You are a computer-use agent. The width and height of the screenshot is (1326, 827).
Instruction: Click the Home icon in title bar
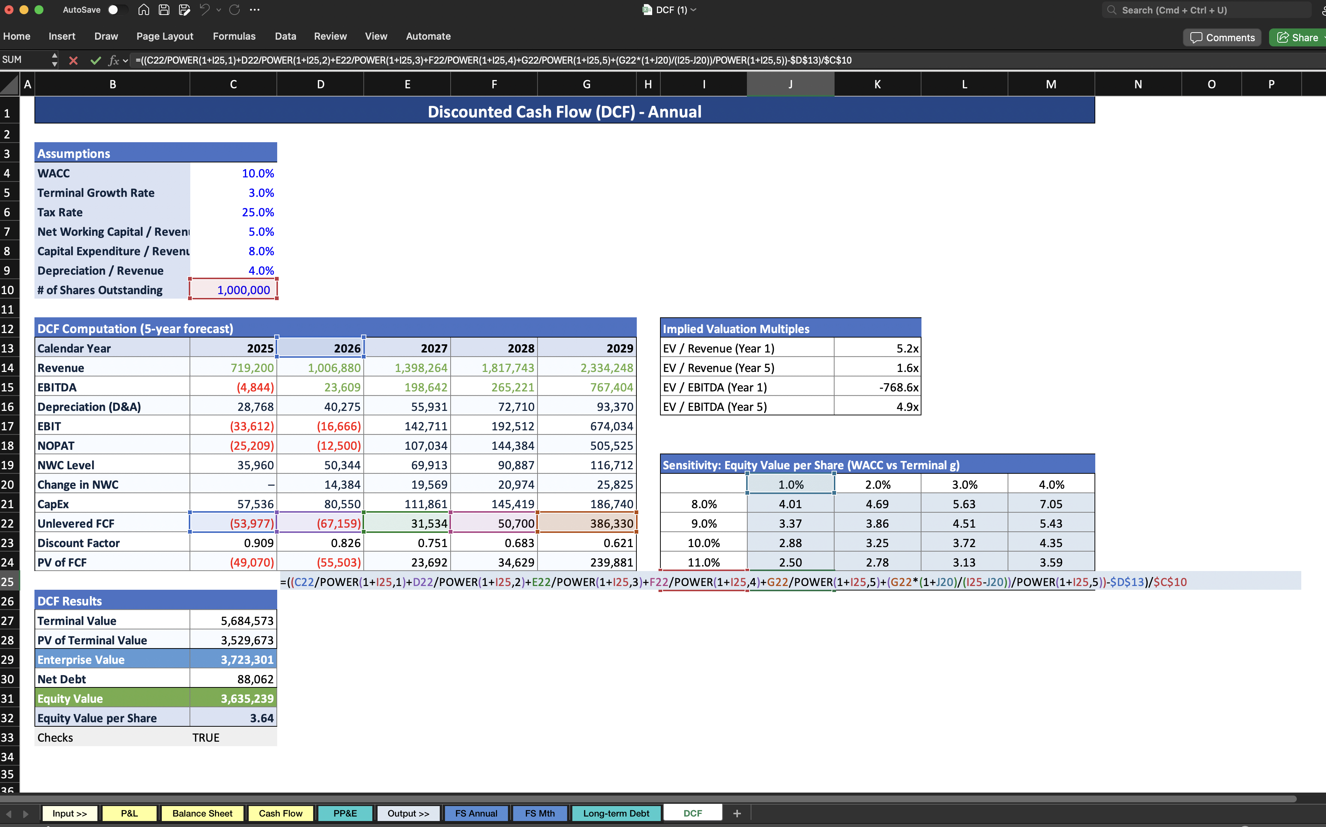click(143, 10)
